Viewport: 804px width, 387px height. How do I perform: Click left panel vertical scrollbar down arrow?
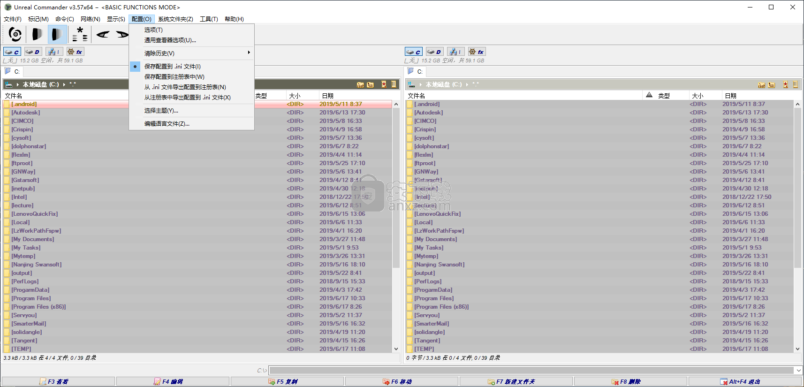point(396,349)
